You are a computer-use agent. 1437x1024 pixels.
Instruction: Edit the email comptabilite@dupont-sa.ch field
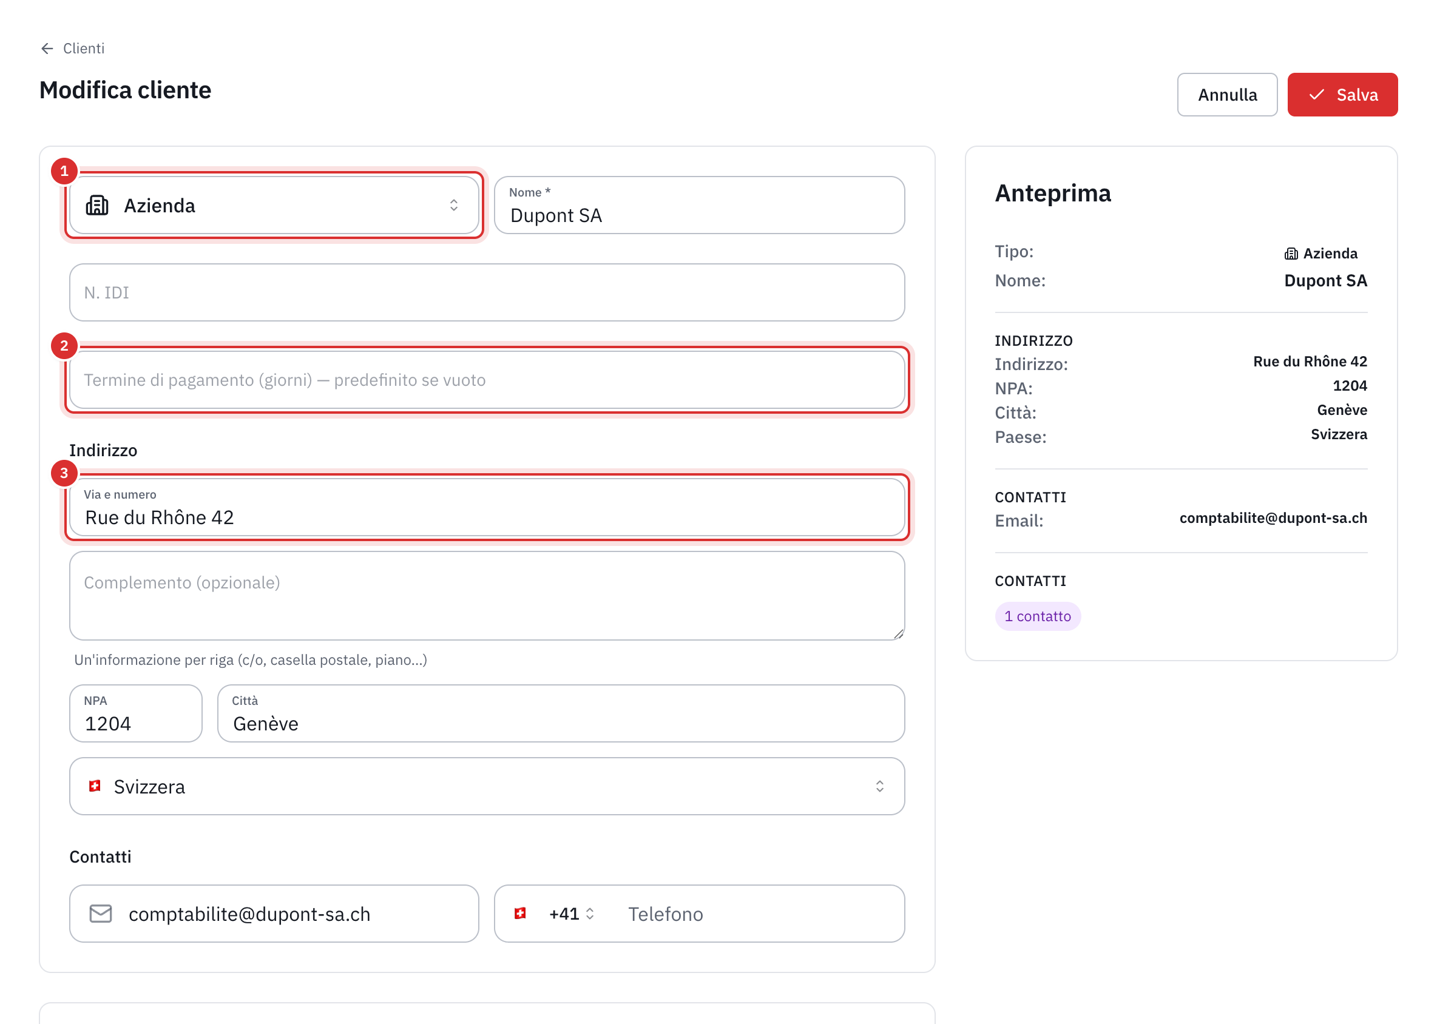[274, 914]
